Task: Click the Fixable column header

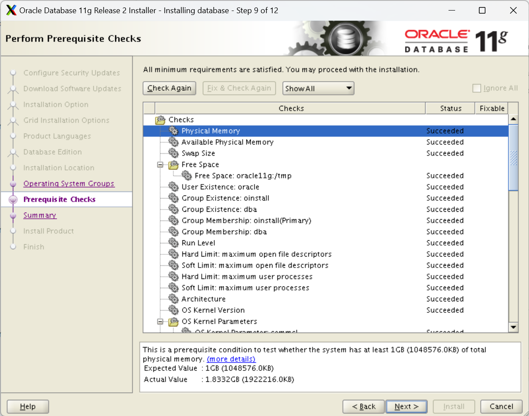Action: point(492,108)
